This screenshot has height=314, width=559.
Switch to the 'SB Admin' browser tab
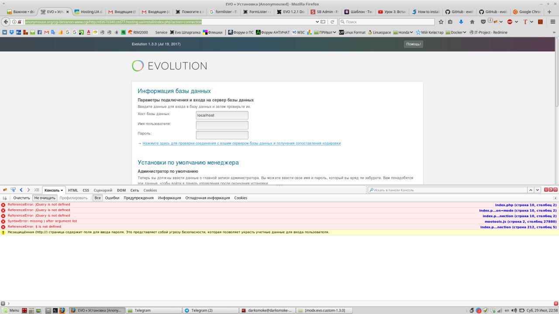pyautogui.click(x=324, y=12)
